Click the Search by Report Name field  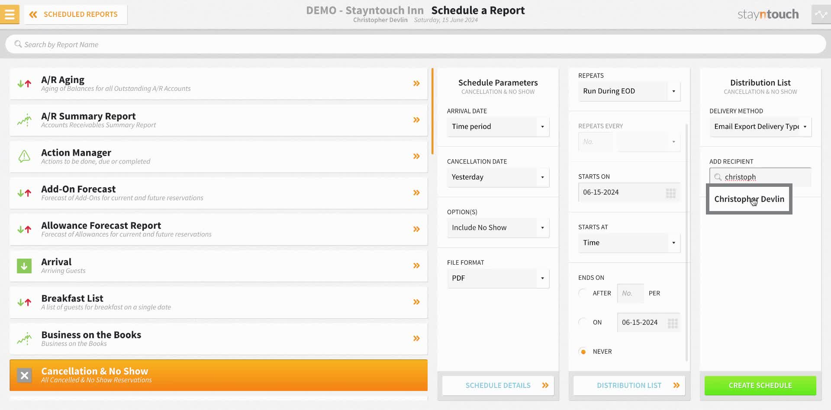click(415, 44)
